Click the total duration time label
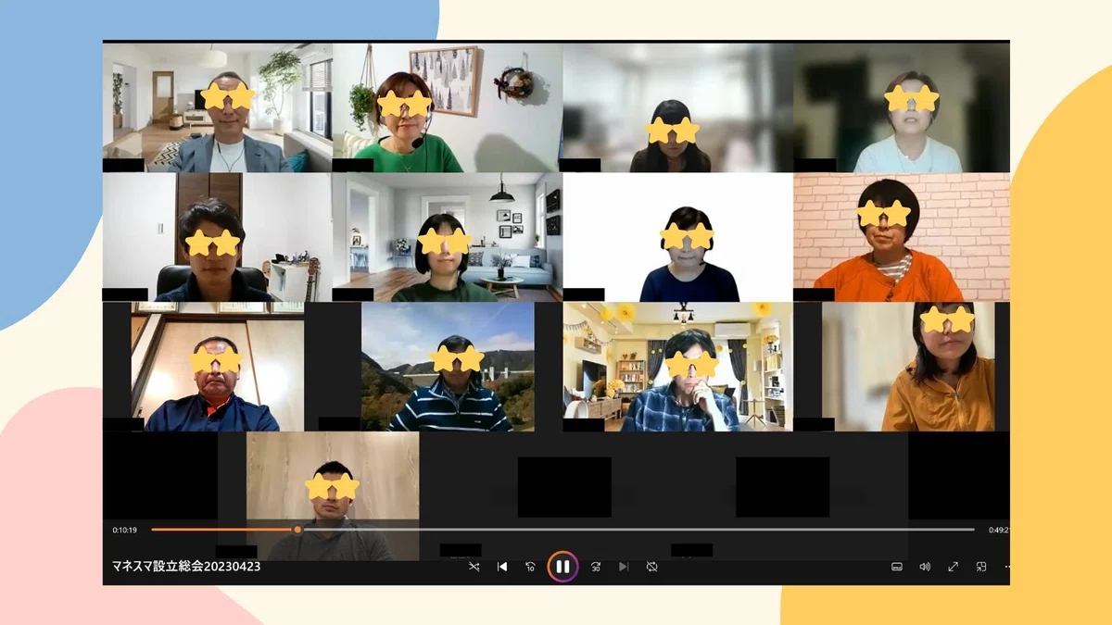The height and width of the screenshot is (625, 1112). point(999,531)
